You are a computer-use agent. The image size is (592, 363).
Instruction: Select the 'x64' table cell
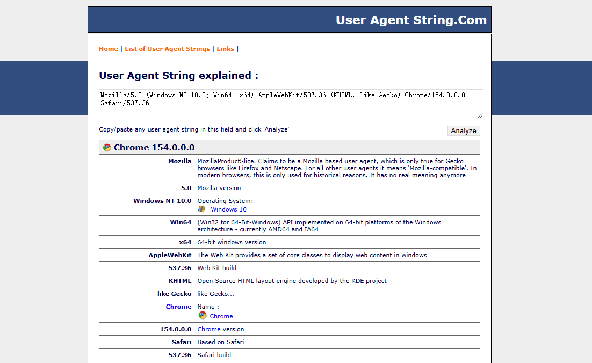point(147,242)
